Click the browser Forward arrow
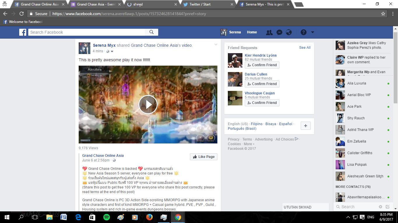398x223 pixels. coord(13,14)
